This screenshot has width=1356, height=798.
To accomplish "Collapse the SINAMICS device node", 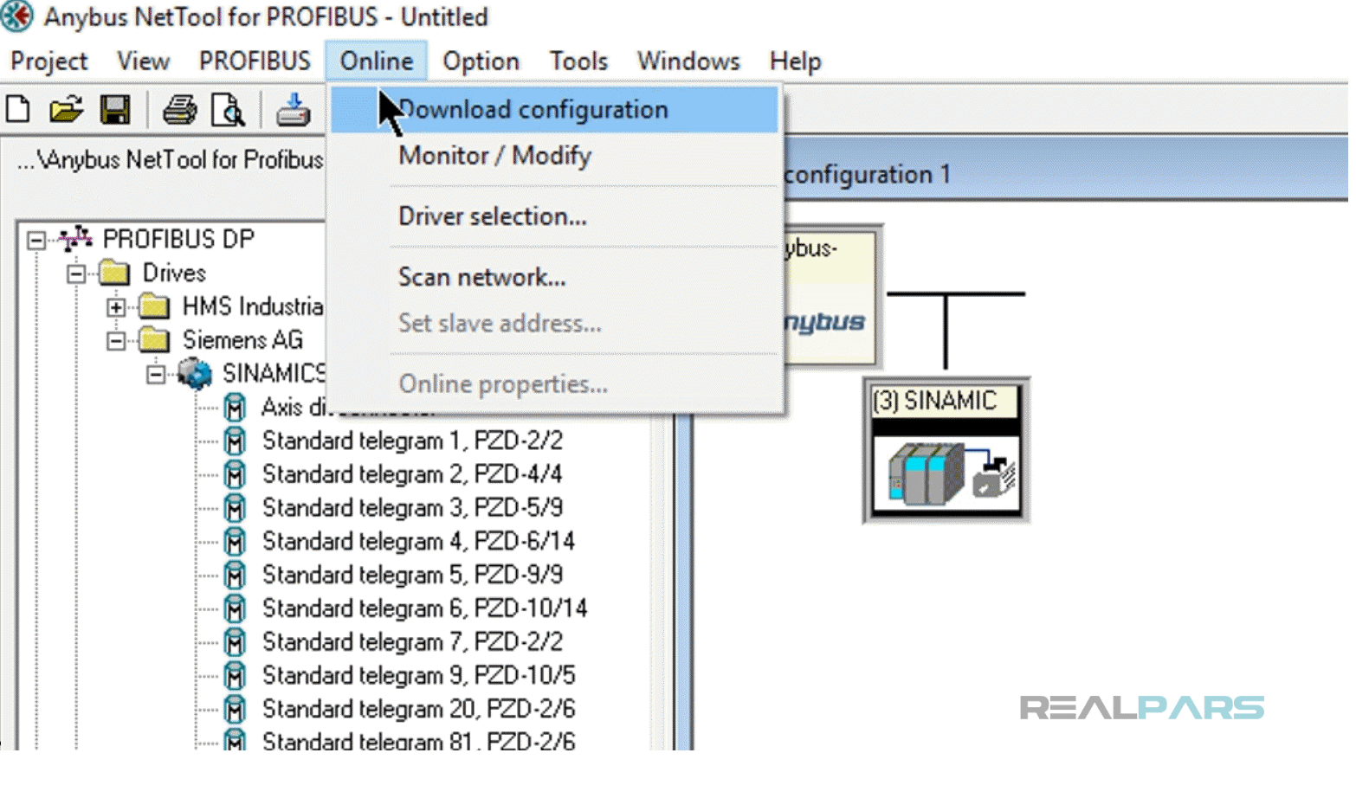I will click(x=156, y=373).
